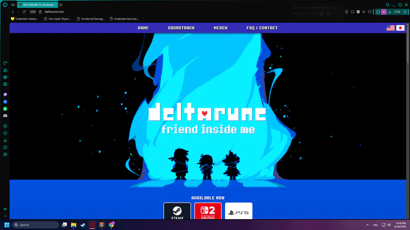The image size is (410, 230).
Task: Open the GX button at sidebar bottom
Action: [x=5, y=209]
